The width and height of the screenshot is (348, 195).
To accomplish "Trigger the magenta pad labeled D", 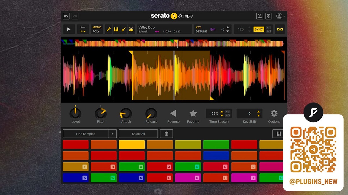I will [x=188, y=178].
